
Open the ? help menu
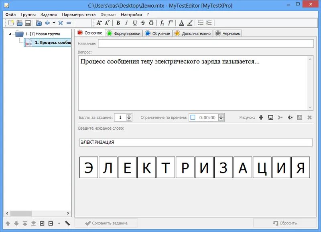point(148,14)
